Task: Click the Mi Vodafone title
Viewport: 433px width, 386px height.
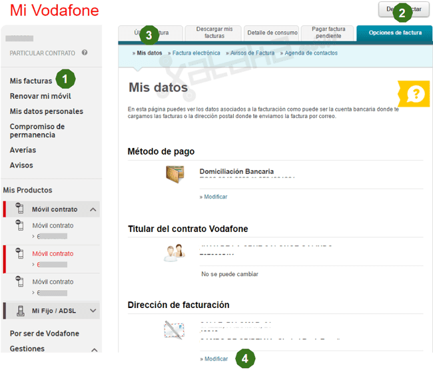Action: coord(55,11)
